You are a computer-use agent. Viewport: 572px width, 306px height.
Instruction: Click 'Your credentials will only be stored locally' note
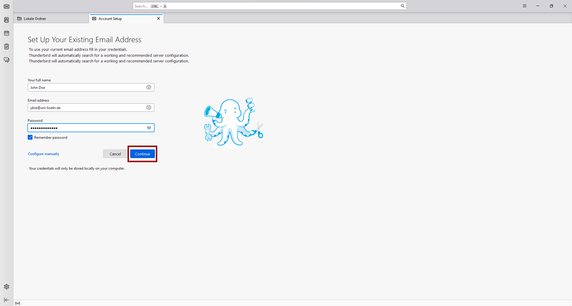click(x=77, y=168)
